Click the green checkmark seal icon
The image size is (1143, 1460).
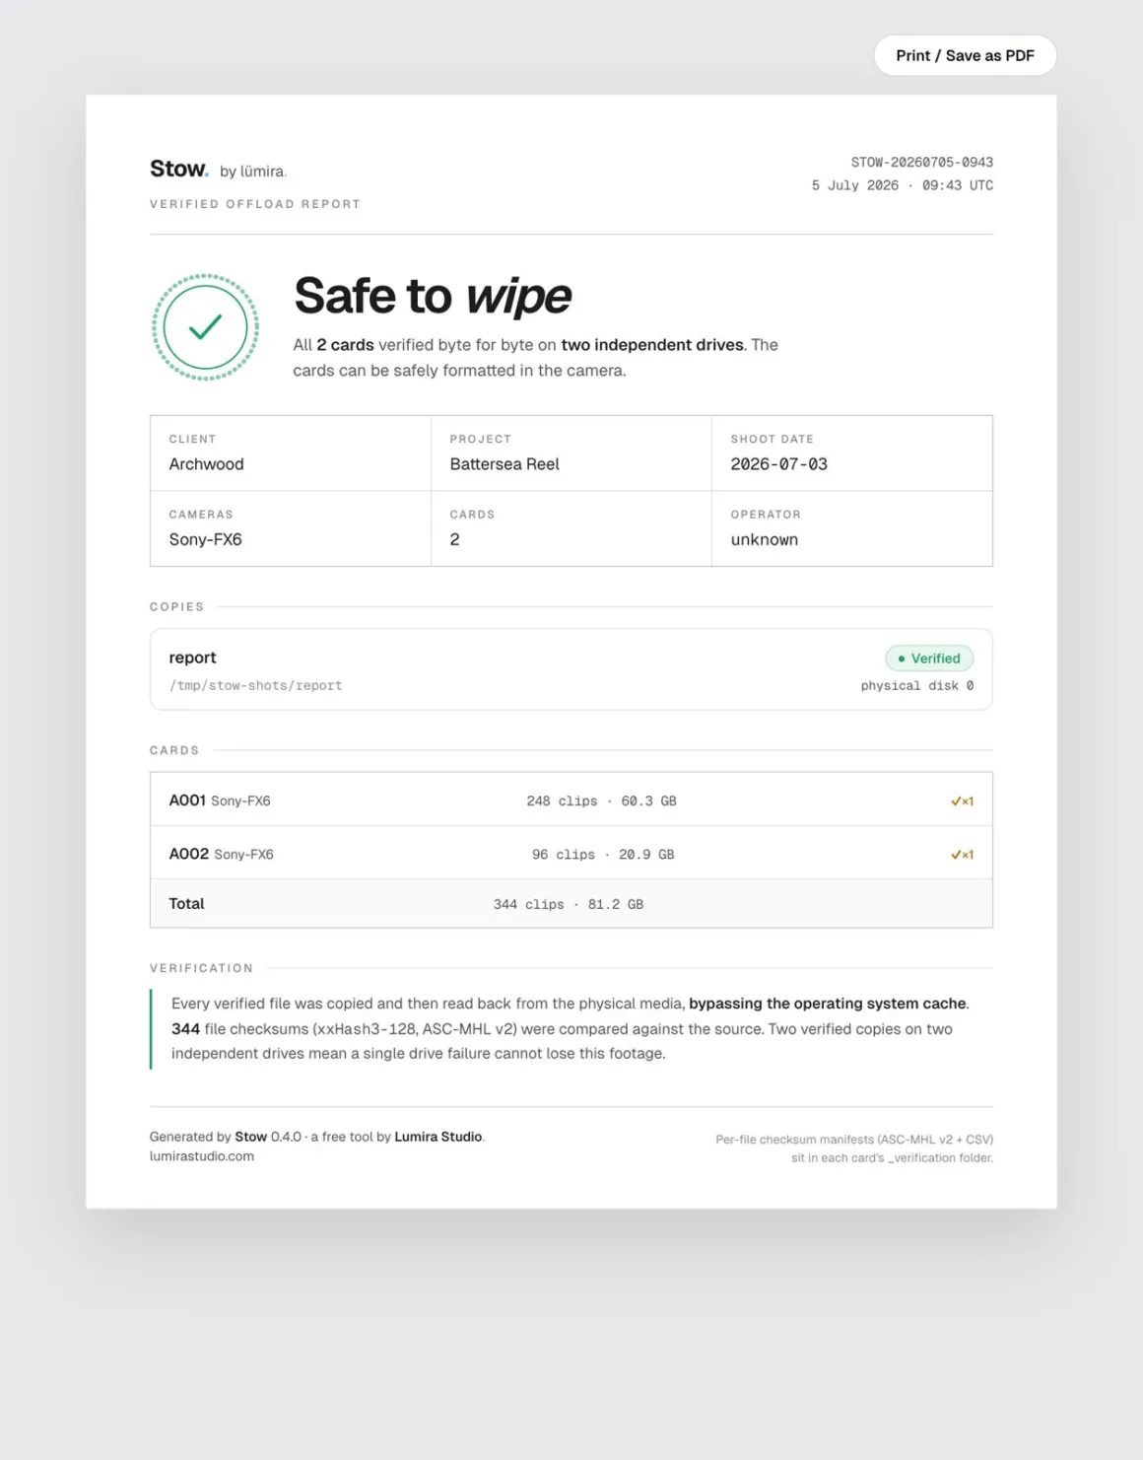point(205,327)
